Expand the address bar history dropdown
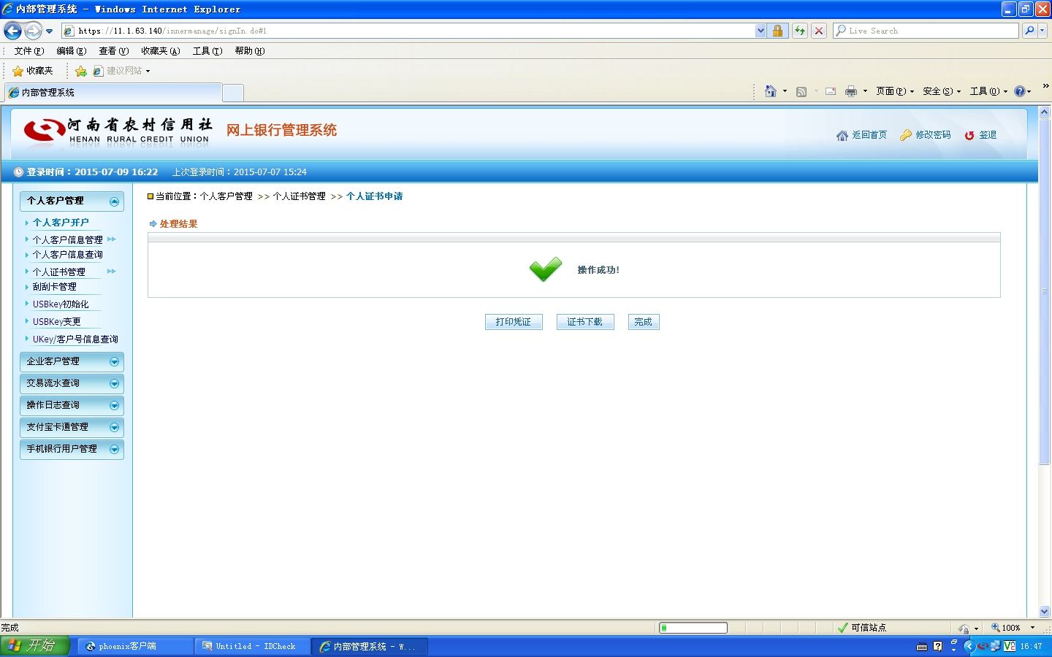The image size is (1052, 657). (x=761, y=31)
